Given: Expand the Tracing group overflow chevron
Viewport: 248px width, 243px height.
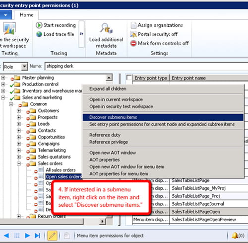Looking at the screenshot, I should click(x=81, y=34).
